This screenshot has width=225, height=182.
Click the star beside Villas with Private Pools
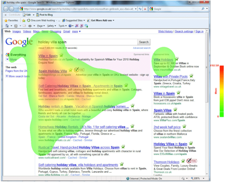[x=191, y=76]
